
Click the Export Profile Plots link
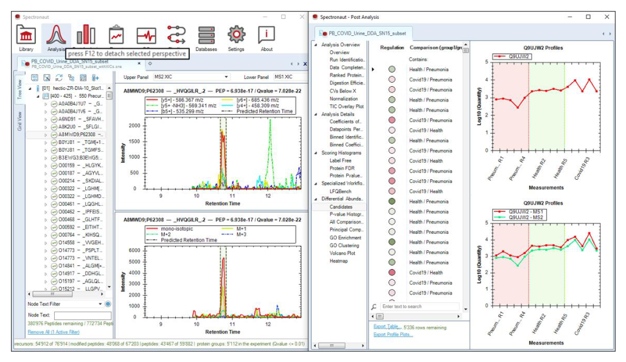pos(393,335)
